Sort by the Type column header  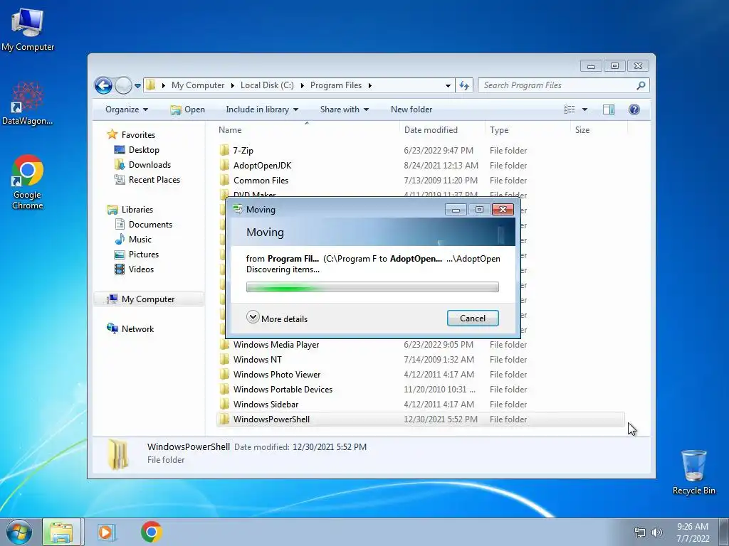pyautogui.click(x=528, y=130)
